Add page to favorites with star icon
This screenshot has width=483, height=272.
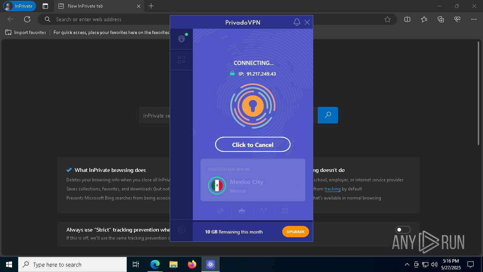click(388, 19)
